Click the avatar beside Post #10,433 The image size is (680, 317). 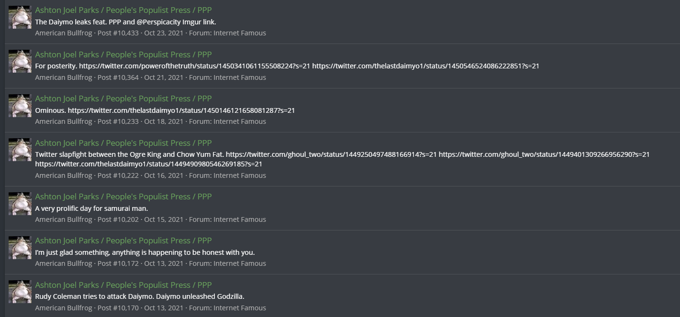point(20,17)
